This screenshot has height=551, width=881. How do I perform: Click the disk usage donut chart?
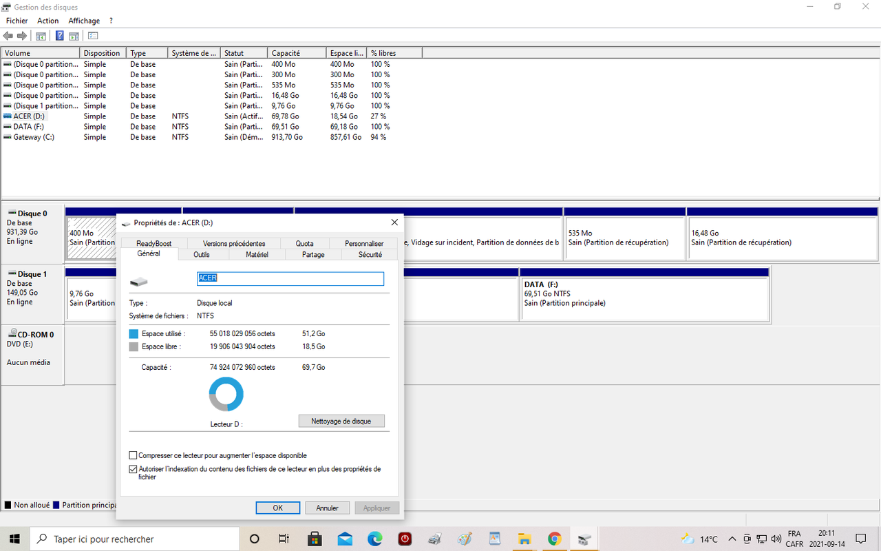(x=226, y=395)
